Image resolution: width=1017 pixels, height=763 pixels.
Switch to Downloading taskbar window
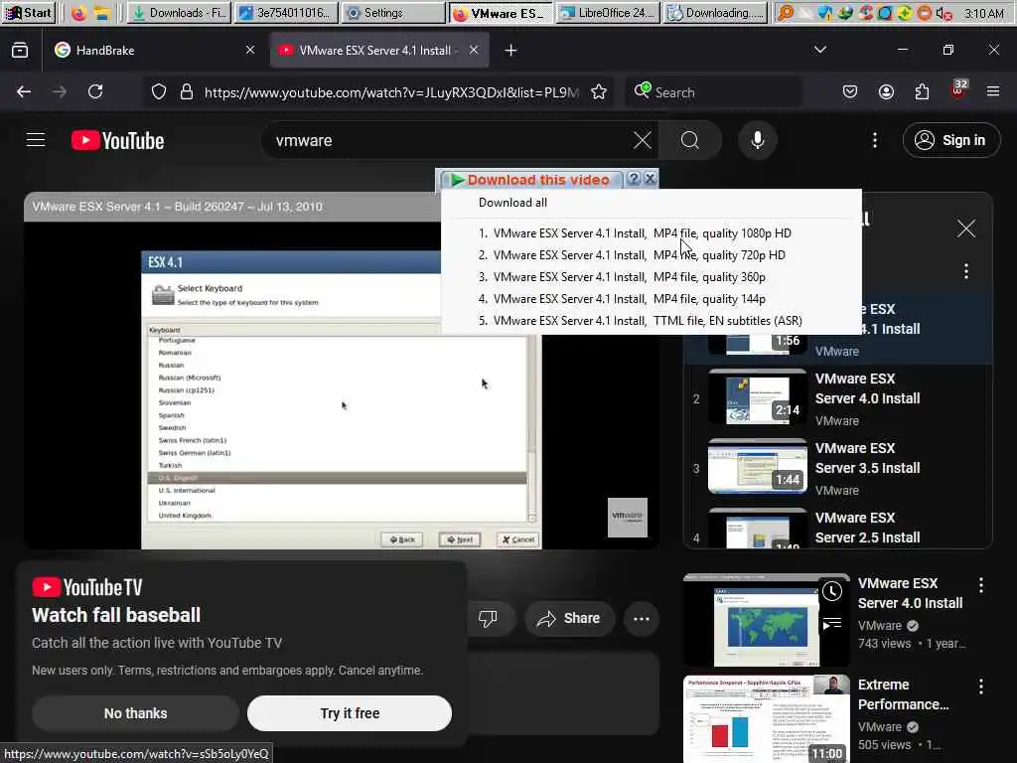click(715, 12)
